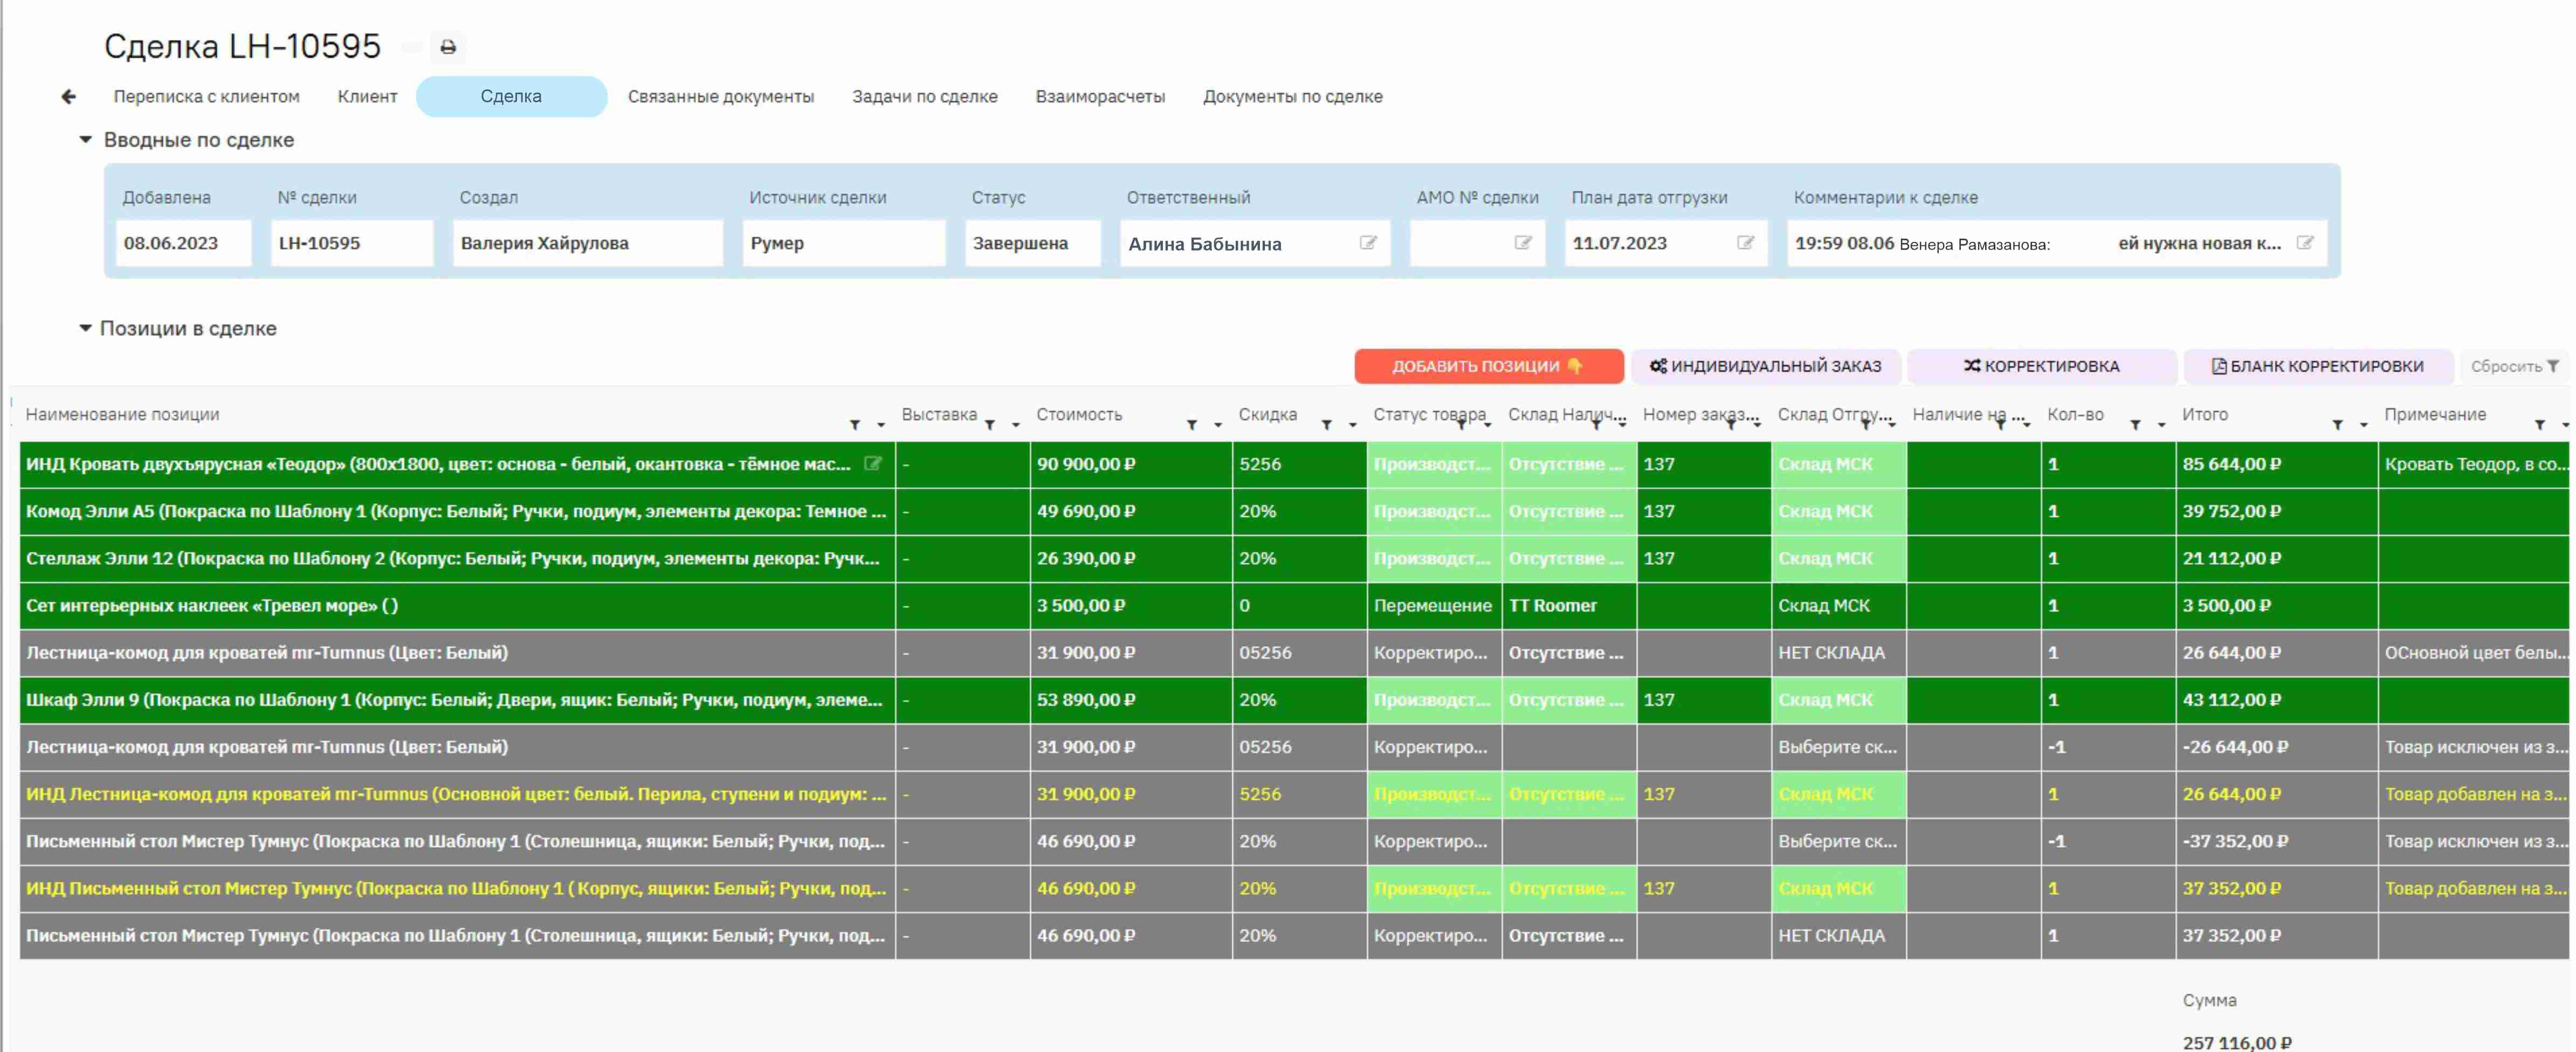The height and width of the screenshot is (1052, 2576).
Task: Click the red ДОБАВИТЬ ПОЗИЦИИ button
Action: [1488, 366]
